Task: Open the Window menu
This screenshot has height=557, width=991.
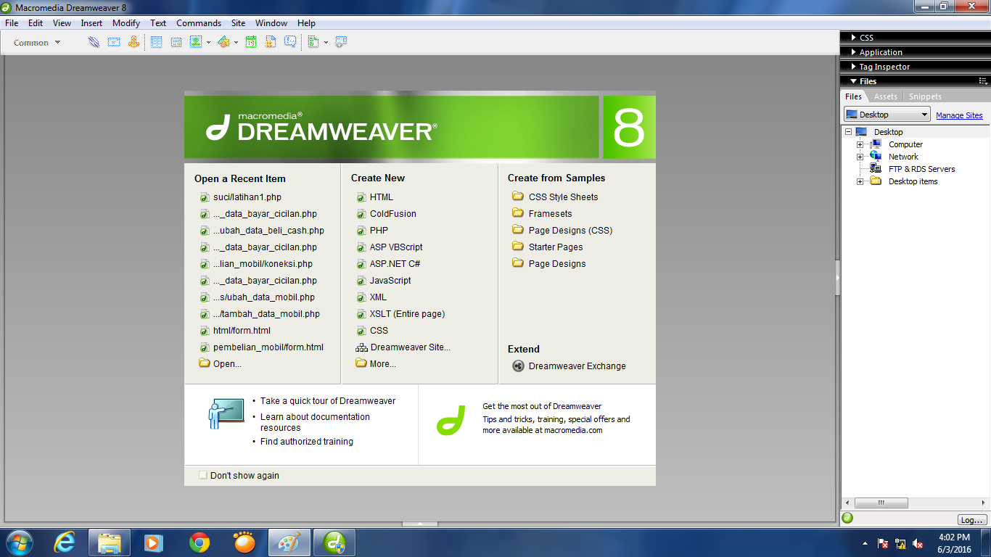Action: click(x=271, y=23)
